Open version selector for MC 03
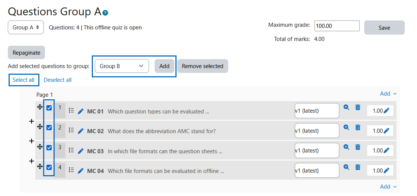 pos(317,151)
